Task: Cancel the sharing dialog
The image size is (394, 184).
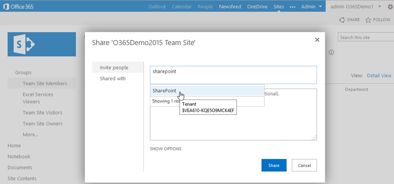Action: pyautogui.click(x=304, y=165)
